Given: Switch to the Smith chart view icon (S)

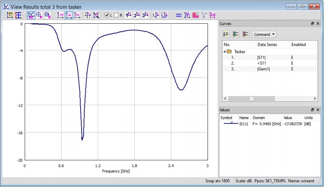Looking at the screenshot, I should (x=47, y=15).
